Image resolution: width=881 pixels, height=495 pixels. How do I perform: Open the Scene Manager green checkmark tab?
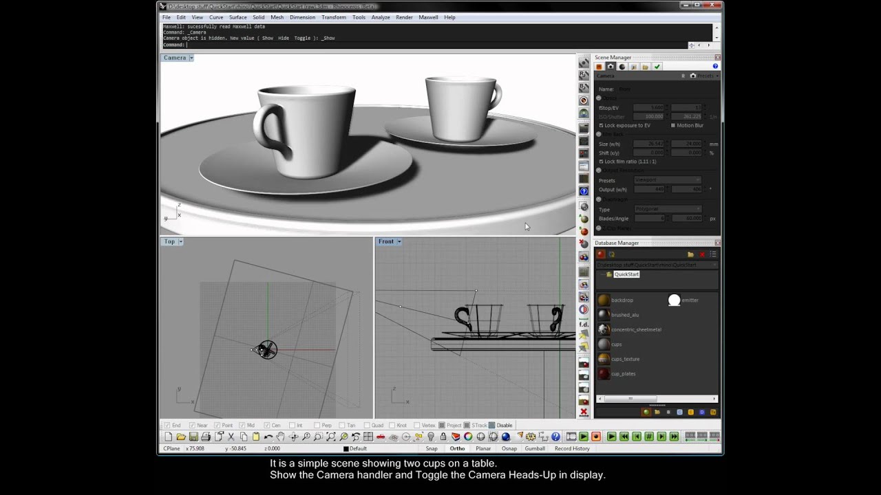[x=657, y=67]
